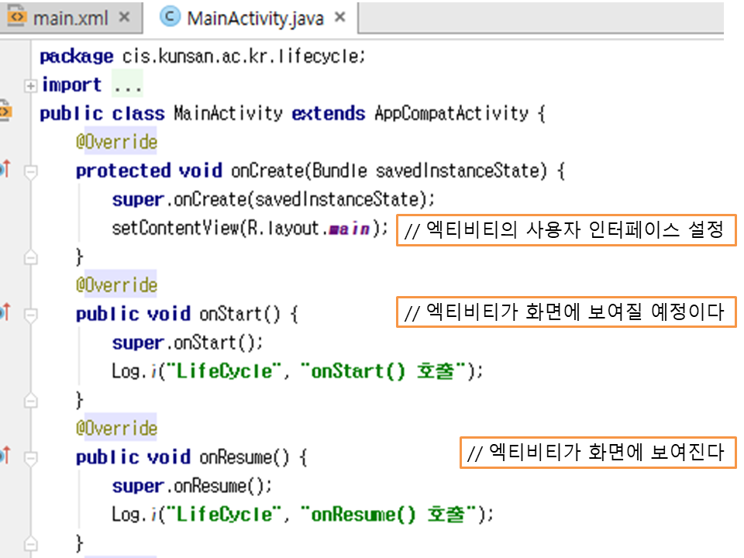This screenshot has height=558, width=744.
Task: Click the AppCompatActivity class reference
Action: [x=451, y=113]
